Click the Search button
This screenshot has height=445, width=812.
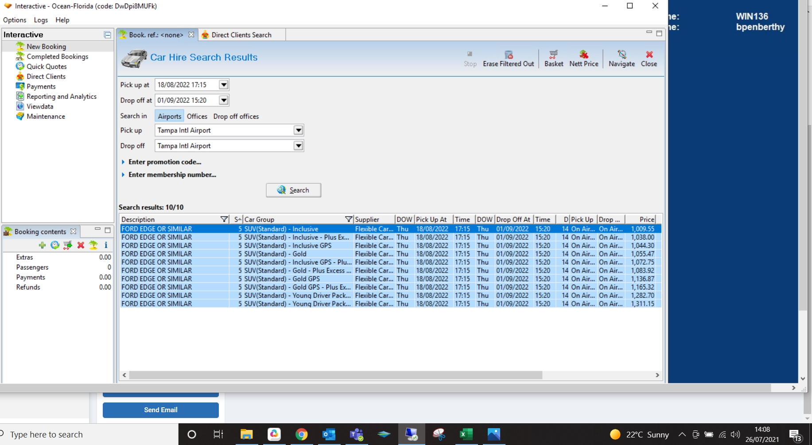point(293,190)
